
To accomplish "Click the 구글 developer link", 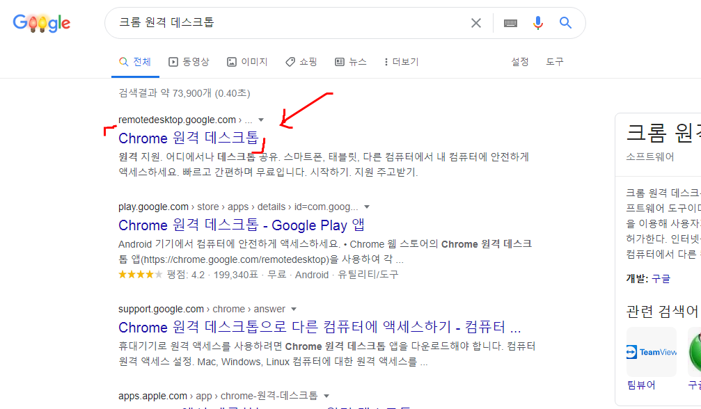I will pyautogui.click(x=661, y=279).
